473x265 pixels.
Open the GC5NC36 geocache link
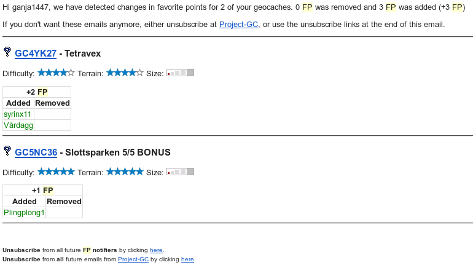pyautogui.click(x=36, y=152)
